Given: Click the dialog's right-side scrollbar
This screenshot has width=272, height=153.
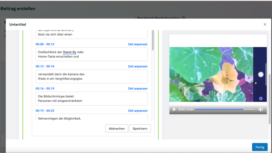Looking at the screenshot, I should (x=269, y=99).
